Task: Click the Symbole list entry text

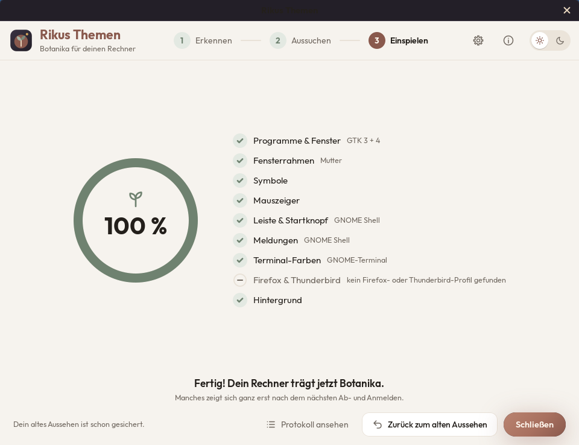Action: 270,181
